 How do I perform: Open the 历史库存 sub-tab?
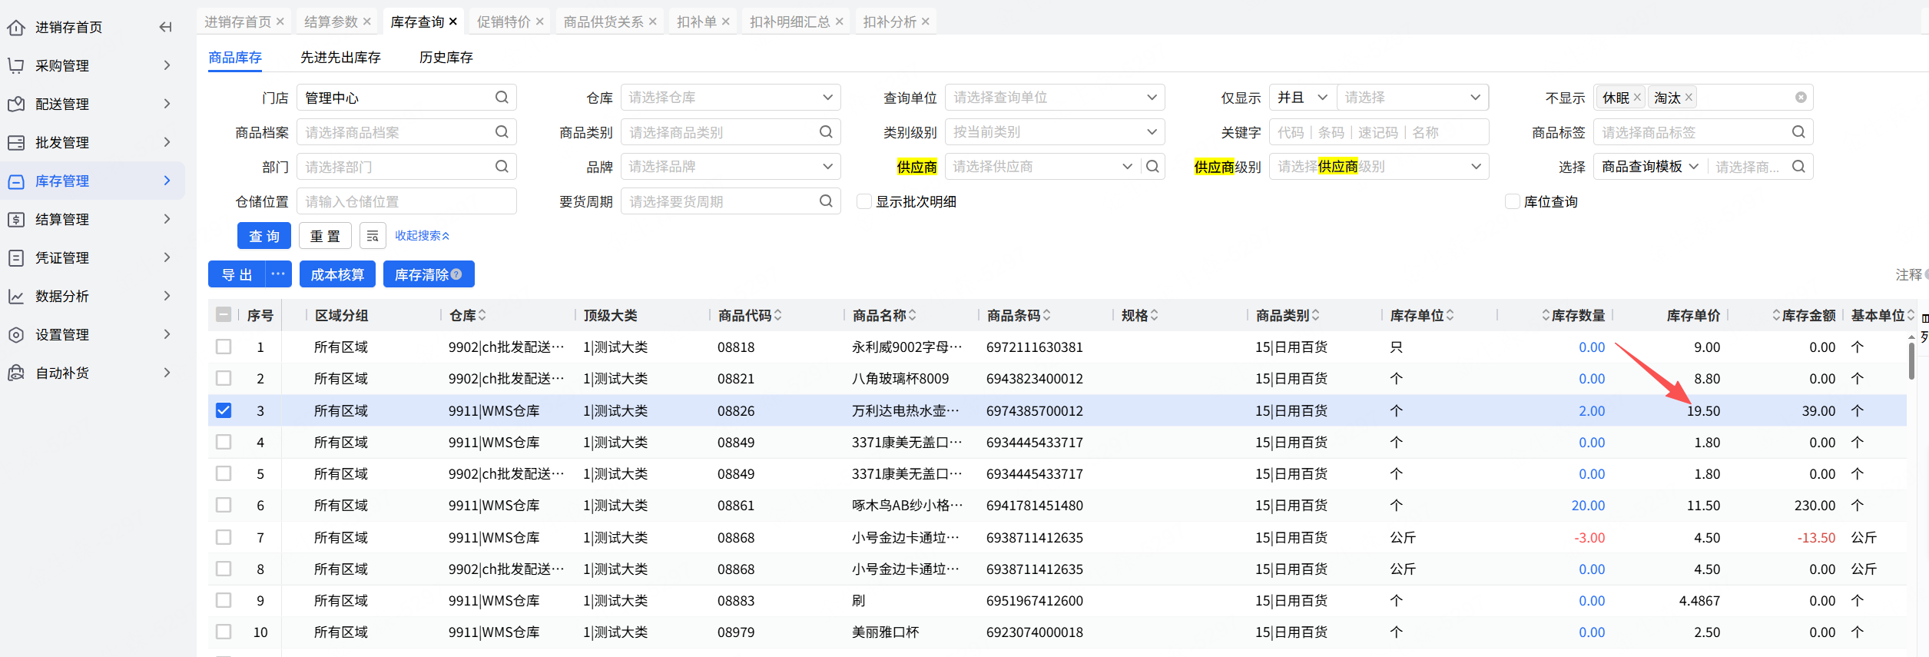(x=446, y=58)
